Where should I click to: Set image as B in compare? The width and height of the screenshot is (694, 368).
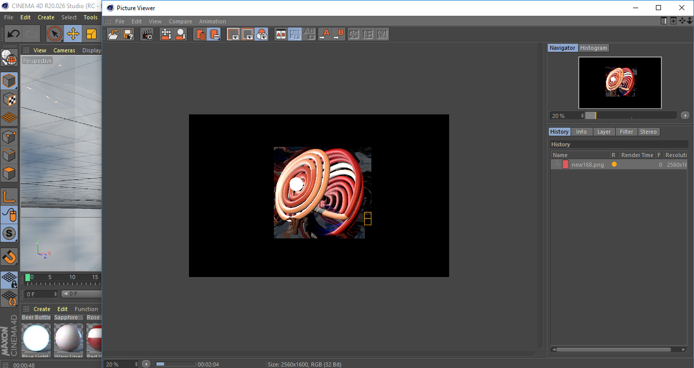click(338, 34)
